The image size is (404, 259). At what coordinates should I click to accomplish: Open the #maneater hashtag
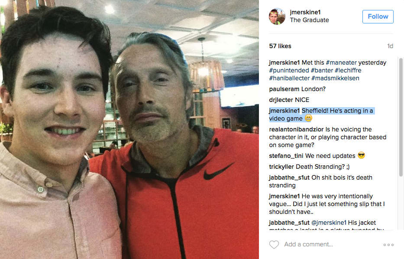(341, 62)
